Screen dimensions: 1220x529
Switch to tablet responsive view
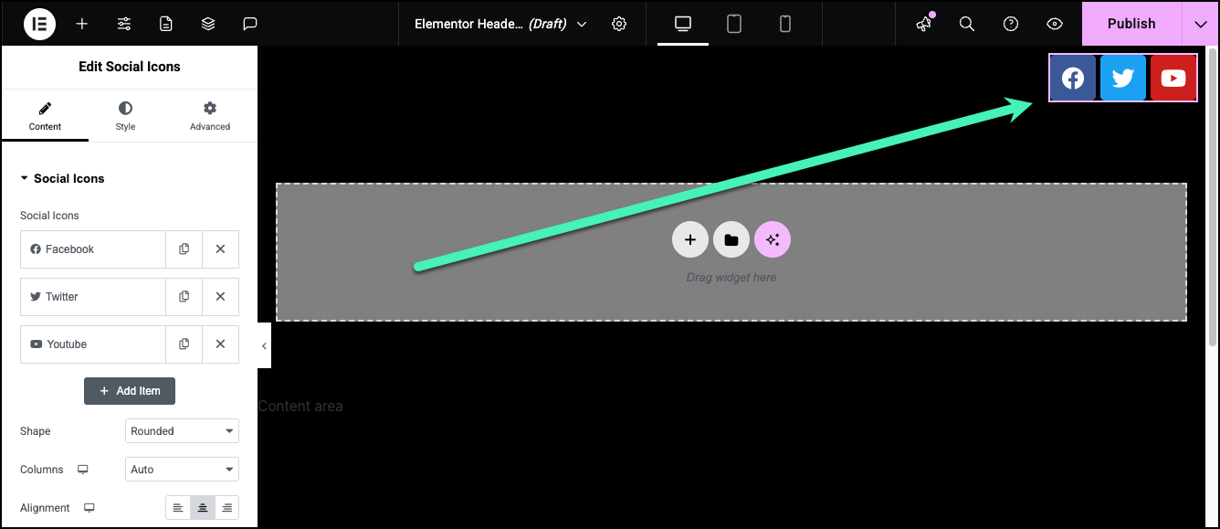coord(734,24)
